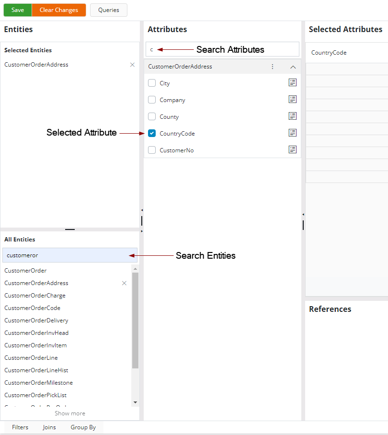Check the City attribute checkbox
This screenshot has width=388, height=435.
(x=152, y=83)
